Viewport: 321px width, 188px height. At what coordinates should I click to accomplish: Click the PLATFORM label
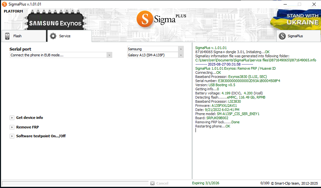pyautogui.click(x=13, y=11)
